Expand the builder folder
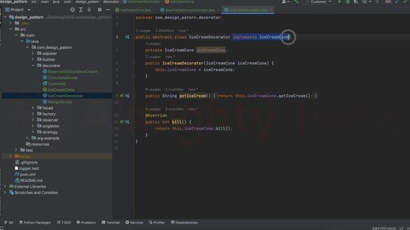This screenshot has width=410, height=230. click(33, 59)
